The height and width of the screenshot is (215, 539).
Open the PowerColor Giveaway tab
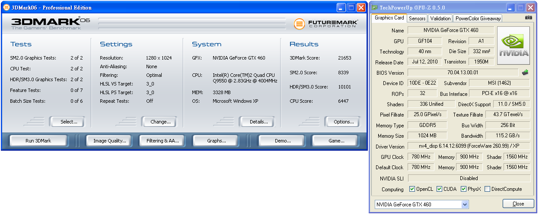pos(478,18)
